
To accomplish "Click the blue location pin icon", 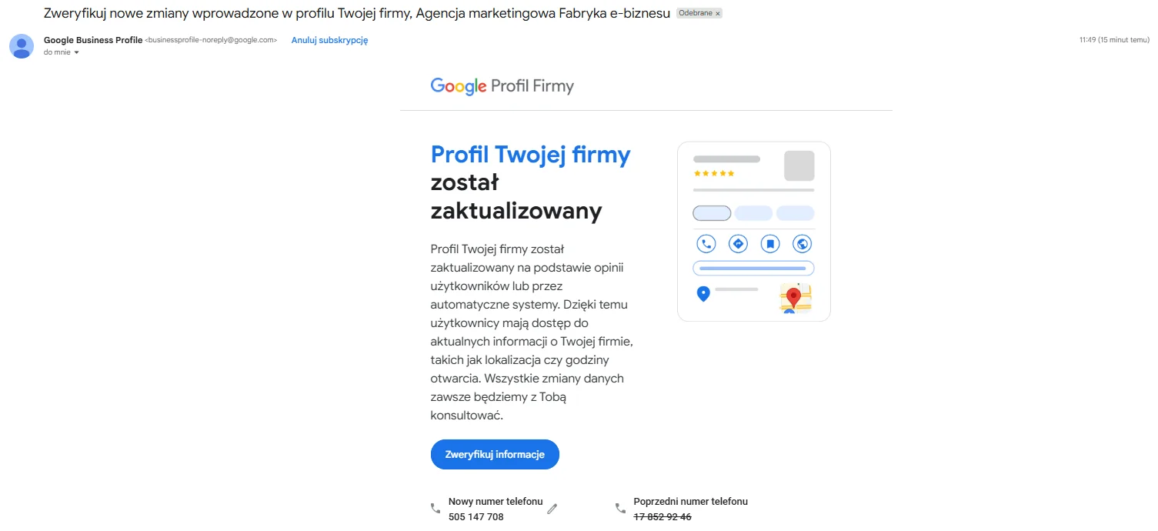I will click(x=702, y=294).
